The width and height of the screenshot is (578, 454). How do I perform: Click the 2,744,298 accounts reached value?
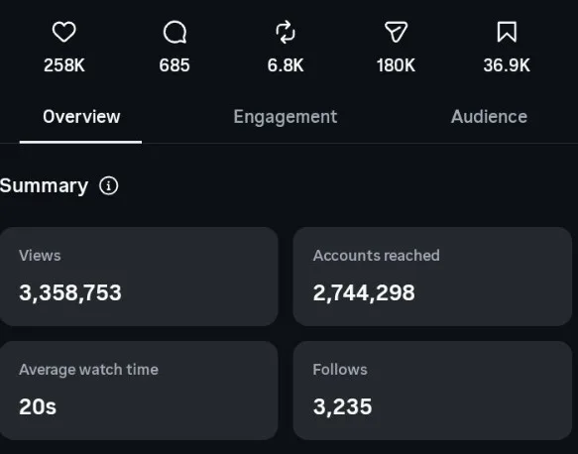(364, 293)
